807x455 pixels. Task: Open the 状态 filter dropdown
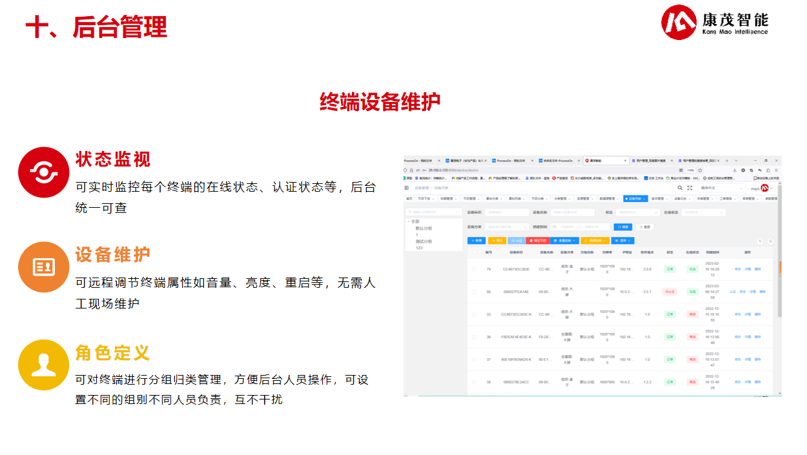click(636, 212)
